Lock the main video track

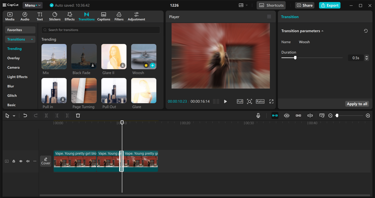[14, 161]
